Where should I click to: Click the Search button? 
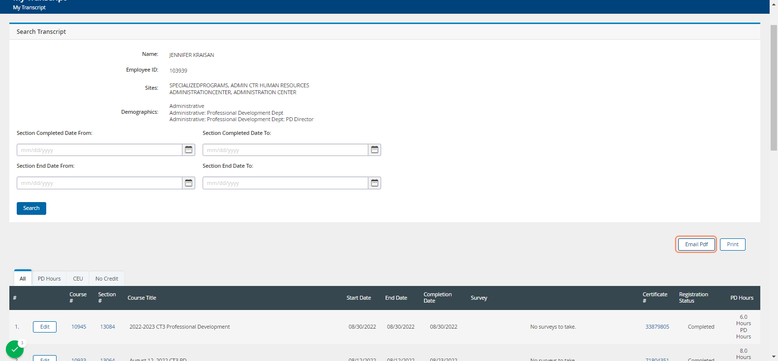pyautogui.click(x=31, y=208)
